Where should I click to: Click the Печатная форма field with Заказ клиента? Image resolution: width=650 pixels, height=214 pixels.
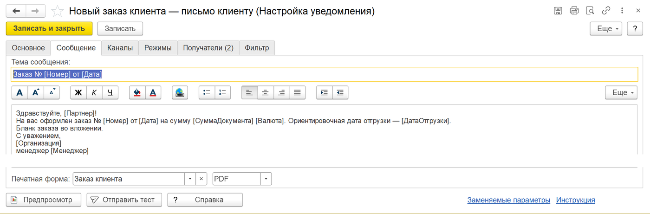129,179
